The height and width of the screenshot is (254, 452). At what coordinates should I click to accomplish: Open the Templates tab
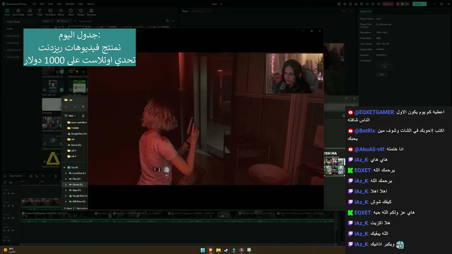pyautogui.click(x=91, y=12)
